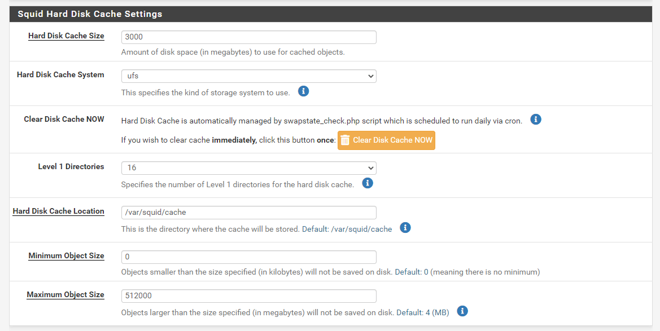Screen dimensions: 660x331
Task: Open info icon for Hard Disk Cache System
Action: 304,91
